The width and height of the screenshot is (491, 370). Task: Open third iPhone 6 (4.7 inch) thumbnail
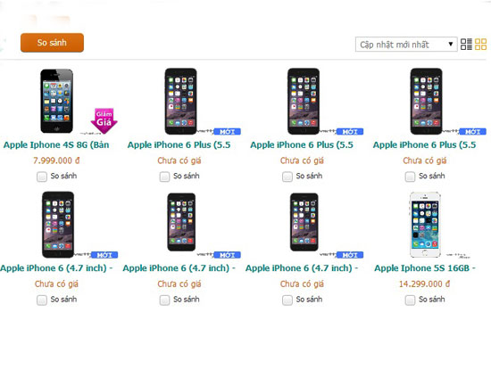pyautogui.click(x=304, y=222)
